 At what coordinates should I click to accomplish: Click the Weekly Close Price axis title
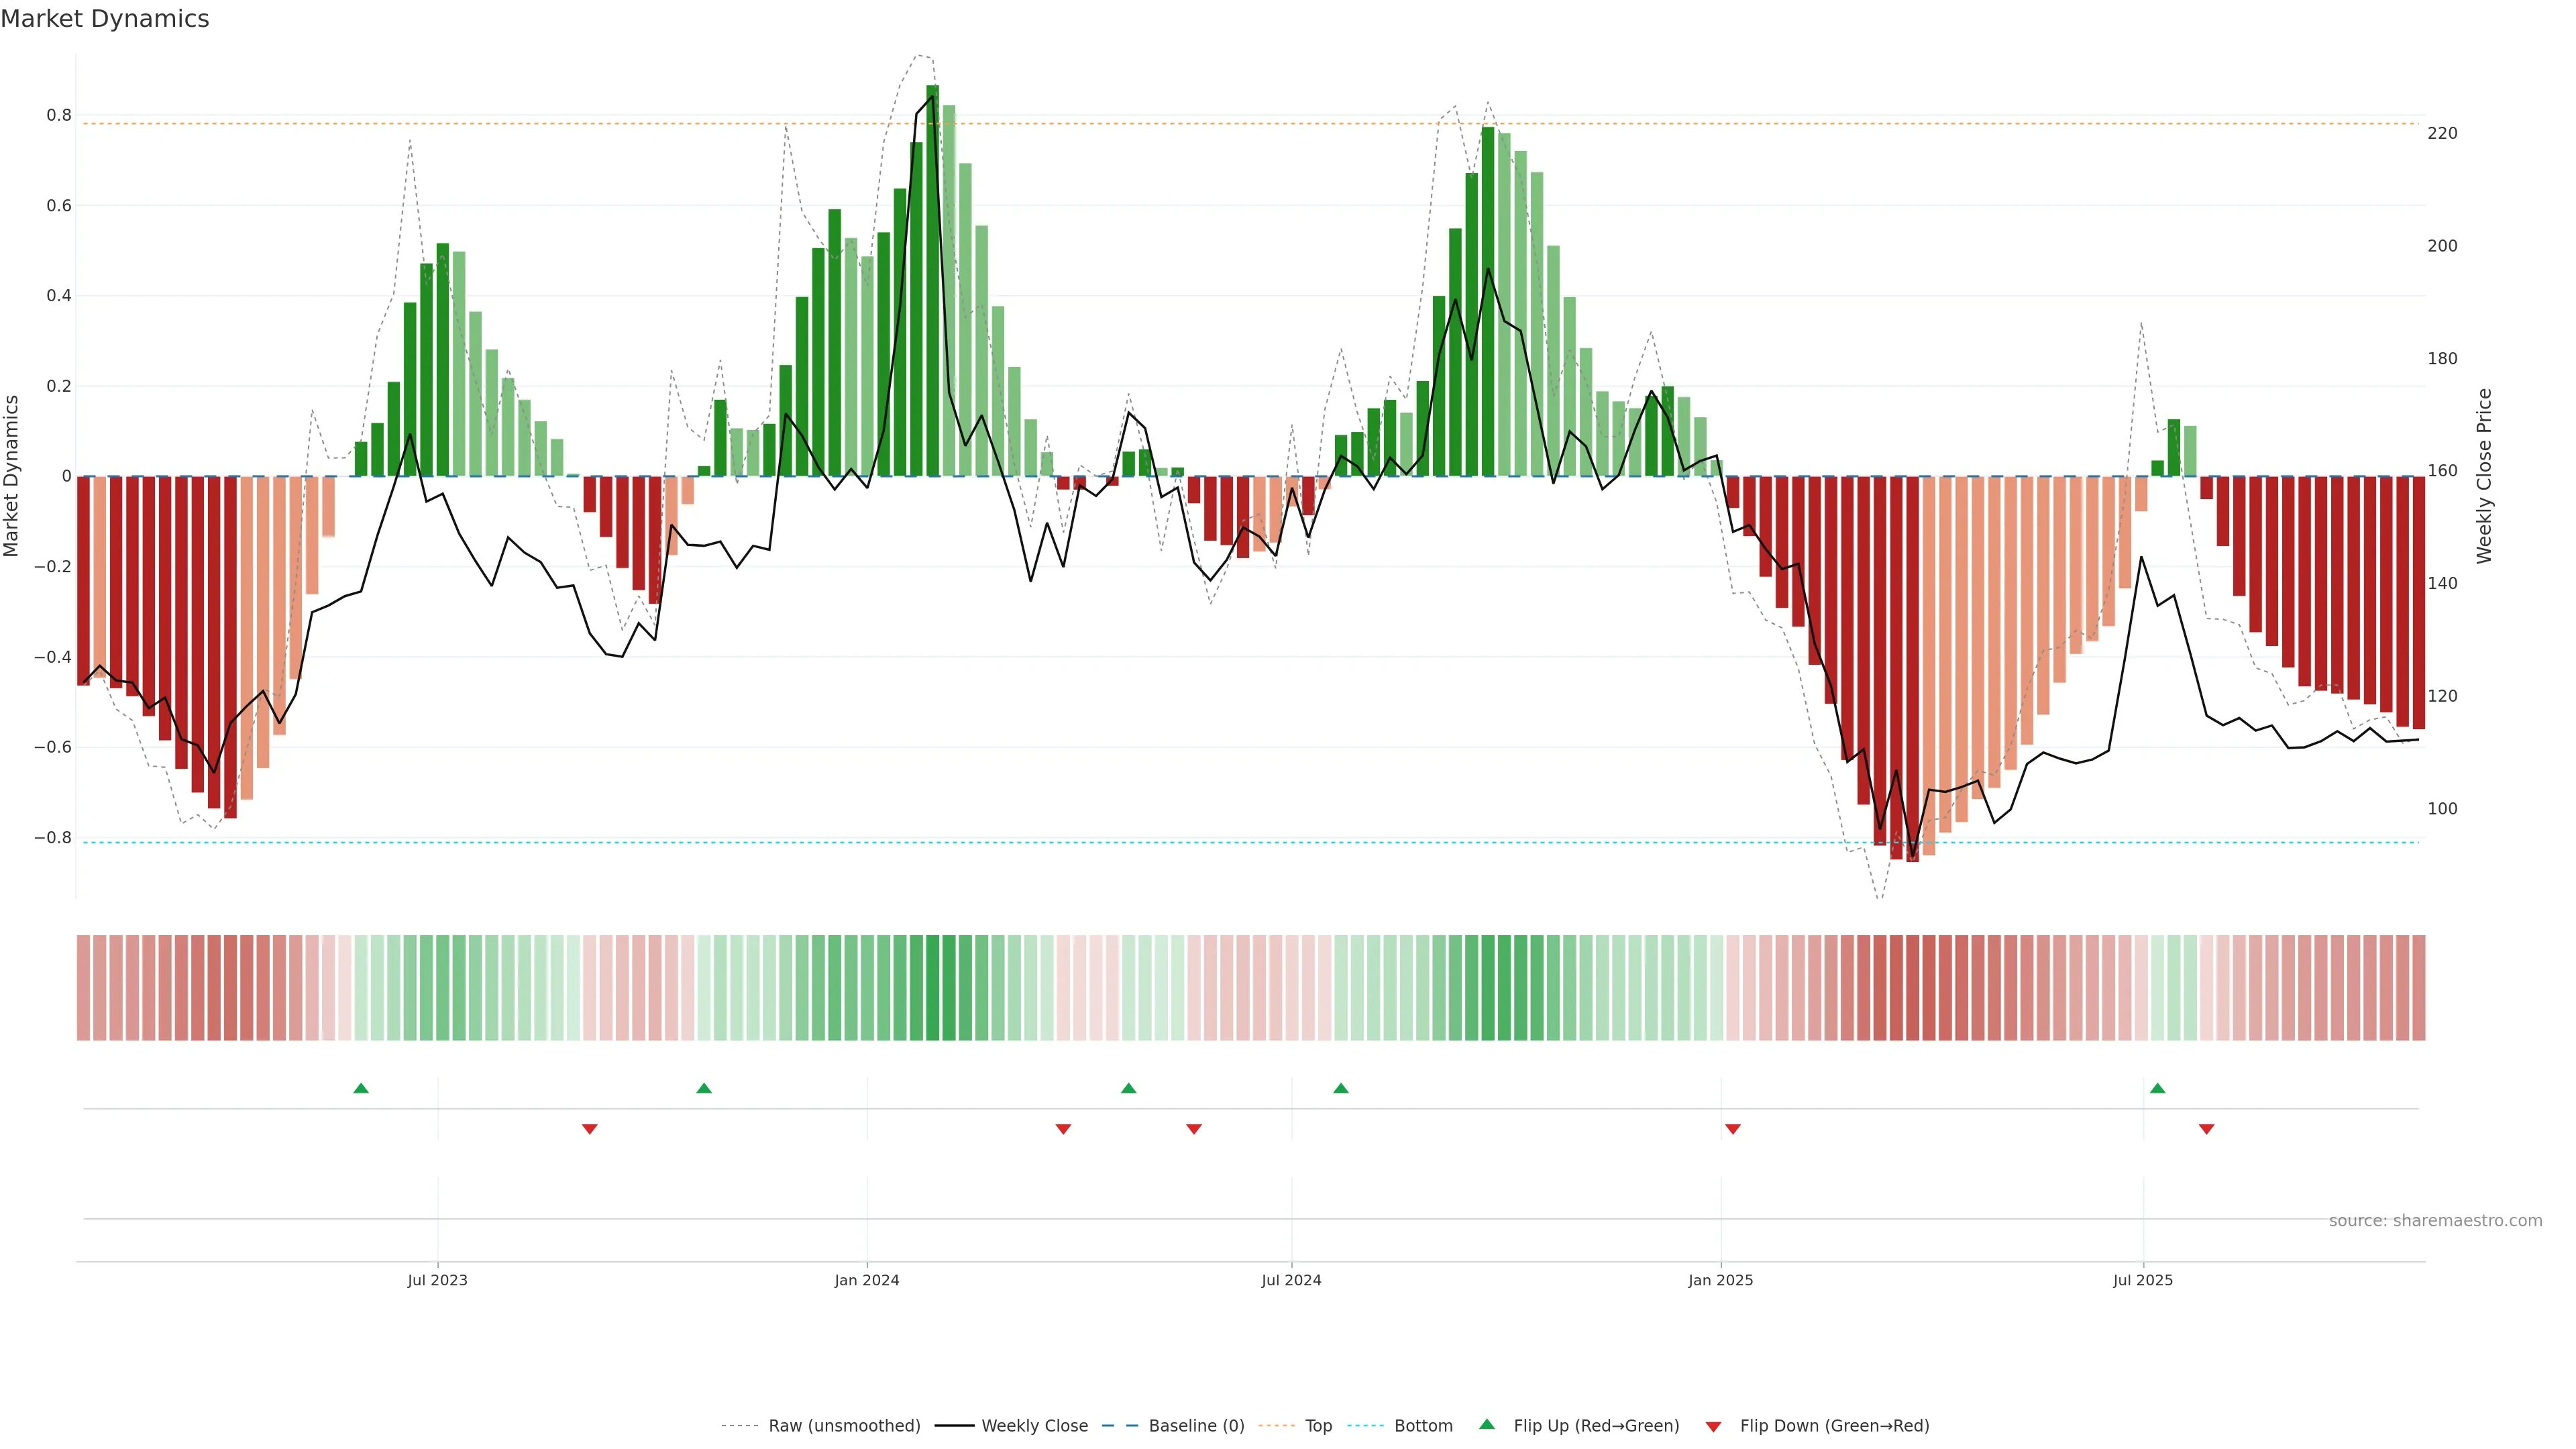click(x=2484, y=476)
